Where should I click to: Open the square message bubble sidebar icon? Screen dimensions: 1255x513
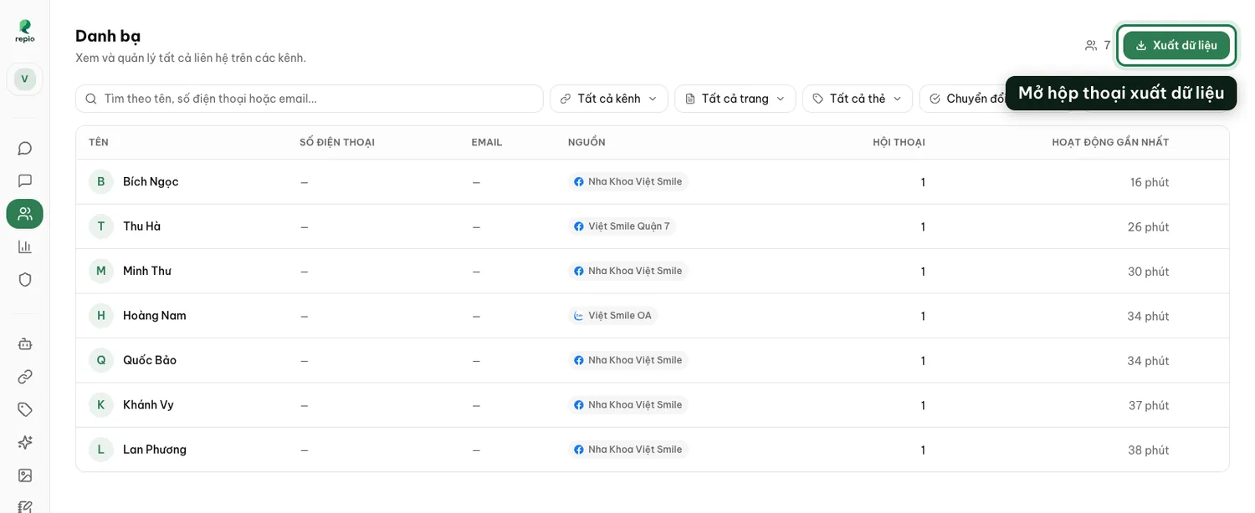coord(25,181)
